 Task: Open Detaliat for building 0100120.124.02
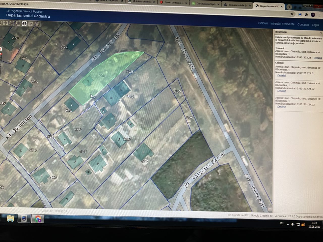click(x=281, y=91)
